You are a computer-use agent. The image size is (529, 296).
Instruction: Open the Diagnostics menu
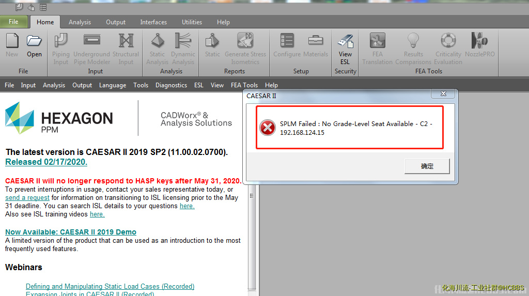click(171, 85)
